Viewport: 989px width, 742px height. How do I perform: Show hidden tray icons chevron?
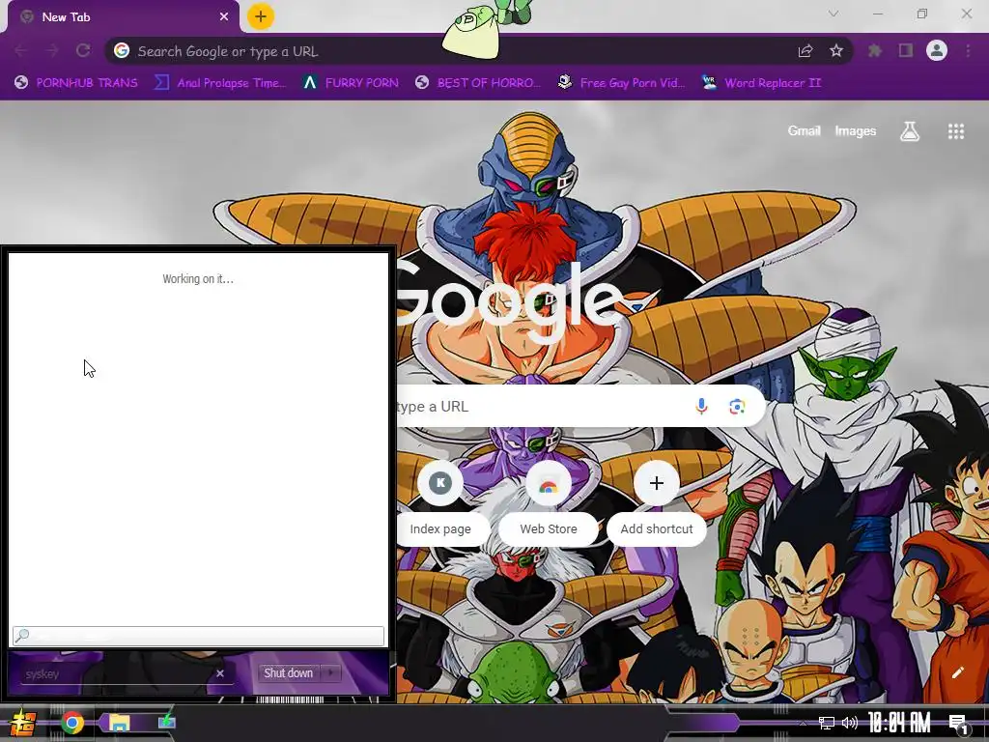click(x=803, y=723)
